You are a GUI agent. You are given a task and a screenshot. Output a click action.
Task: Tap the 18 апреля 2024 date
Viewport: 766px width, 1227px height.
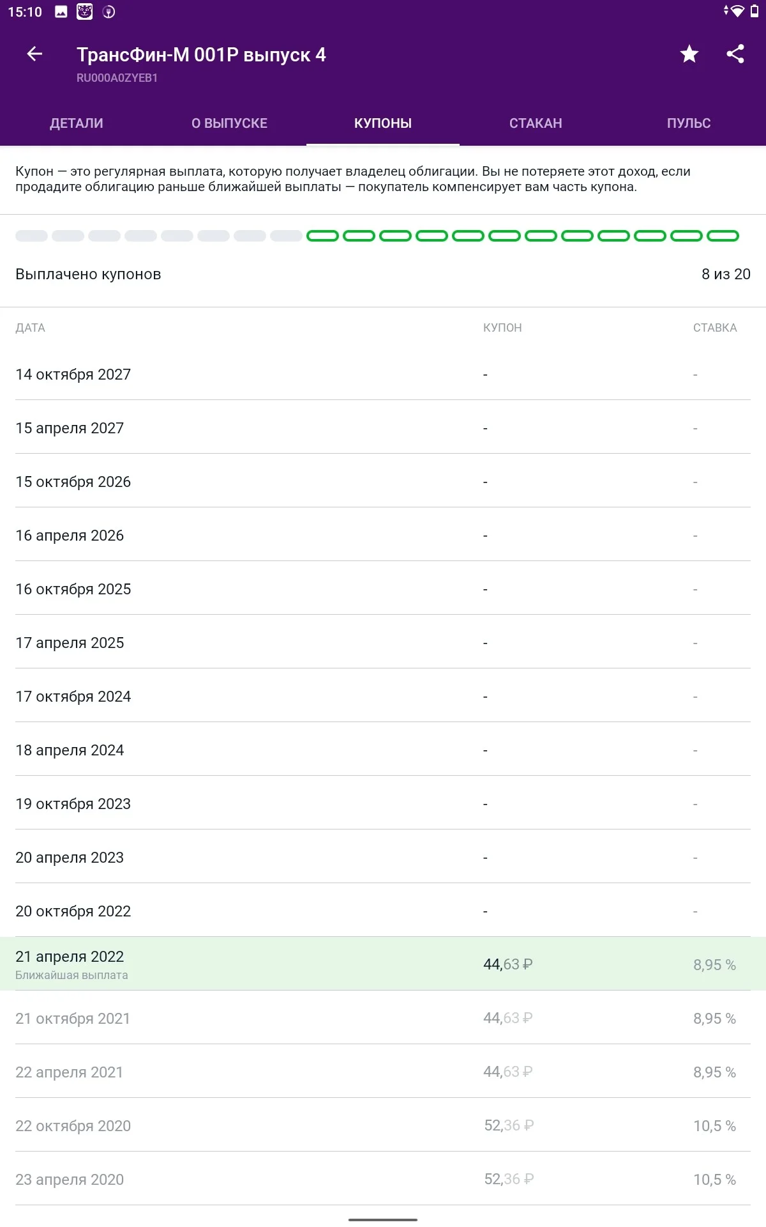coord(70,750)
